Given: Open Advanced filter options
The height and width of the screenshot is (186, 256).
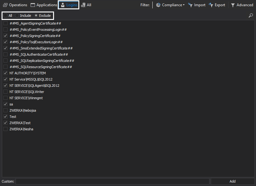Looking at the screenshot, I should click(x=242, y=5).
